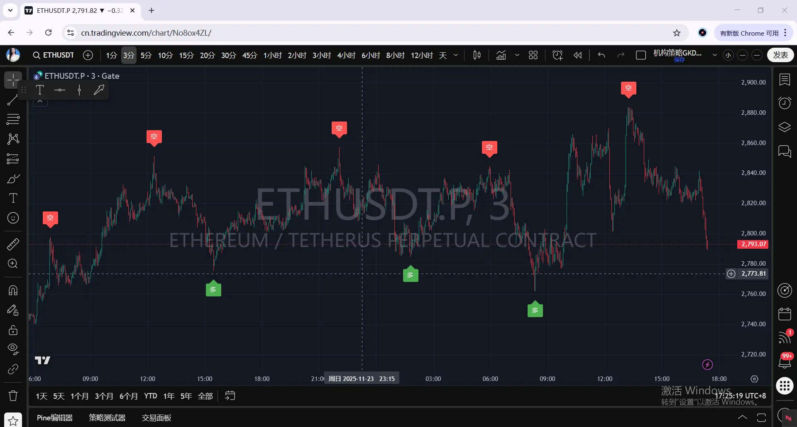The image size is (797, 427).
Task: Open the browser tab search dropdown
Action: click(10, 10)
